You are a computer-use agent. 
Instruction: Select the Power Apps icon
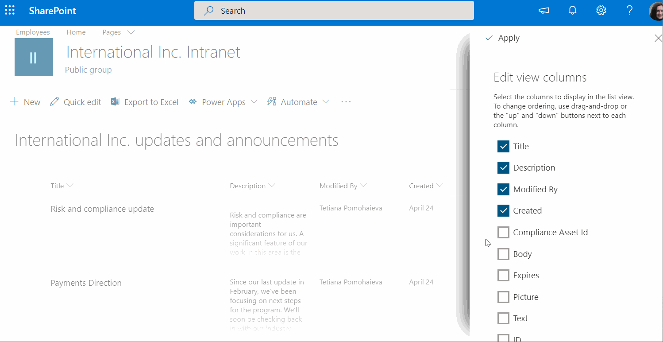193,101
